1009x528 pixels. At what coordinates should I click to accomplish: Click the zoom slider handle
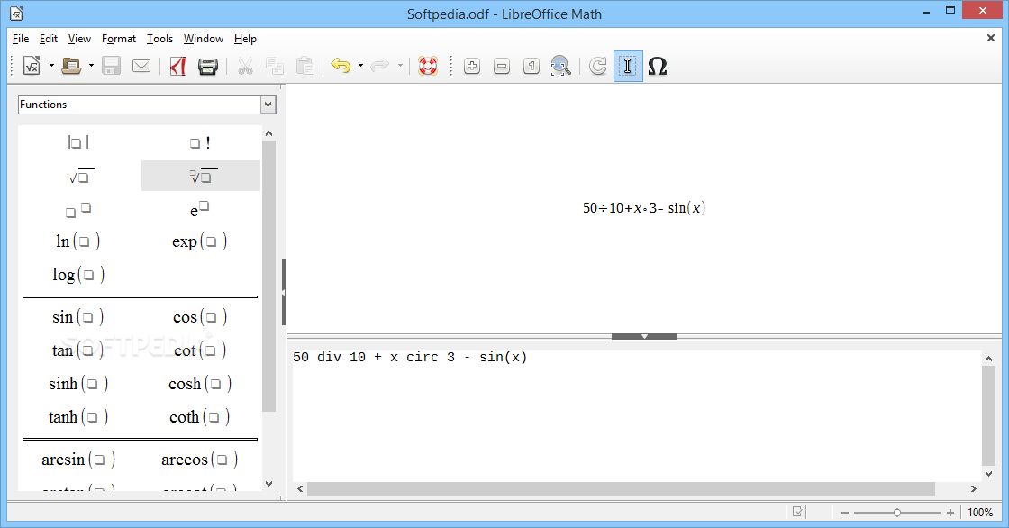coord(897,513)
